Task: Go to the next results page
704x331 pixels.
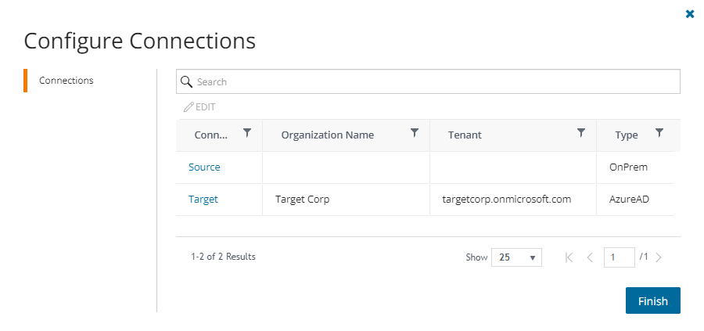Action: (659, 257)
